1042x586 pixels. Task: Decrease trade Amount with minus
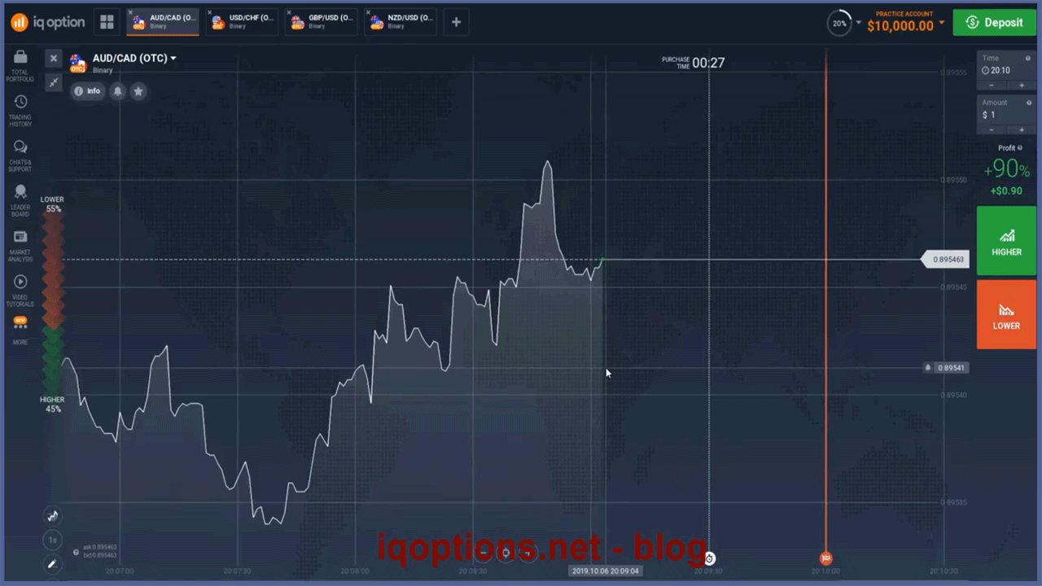[x=992, y=130]
